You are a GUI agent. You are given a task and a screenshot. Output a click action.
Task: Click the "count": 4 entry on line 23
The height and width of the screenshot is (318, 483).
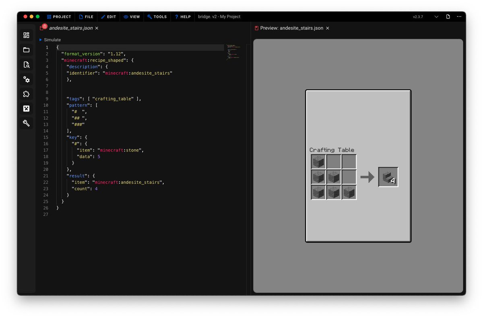85,189
